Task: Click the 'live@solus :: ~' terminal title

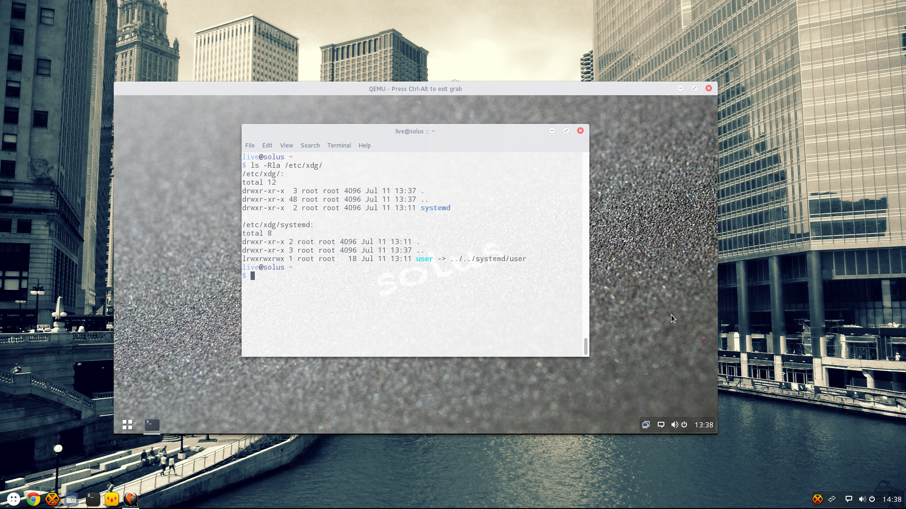Action: tap(415, 131)
